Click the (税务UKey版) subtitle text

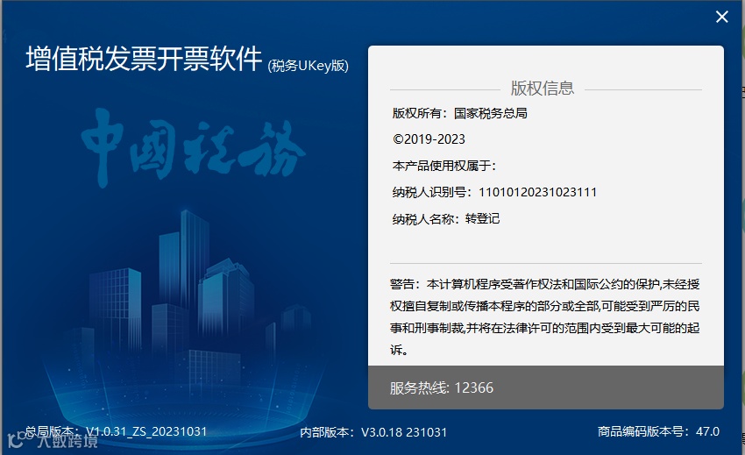(x=309, y=66)
